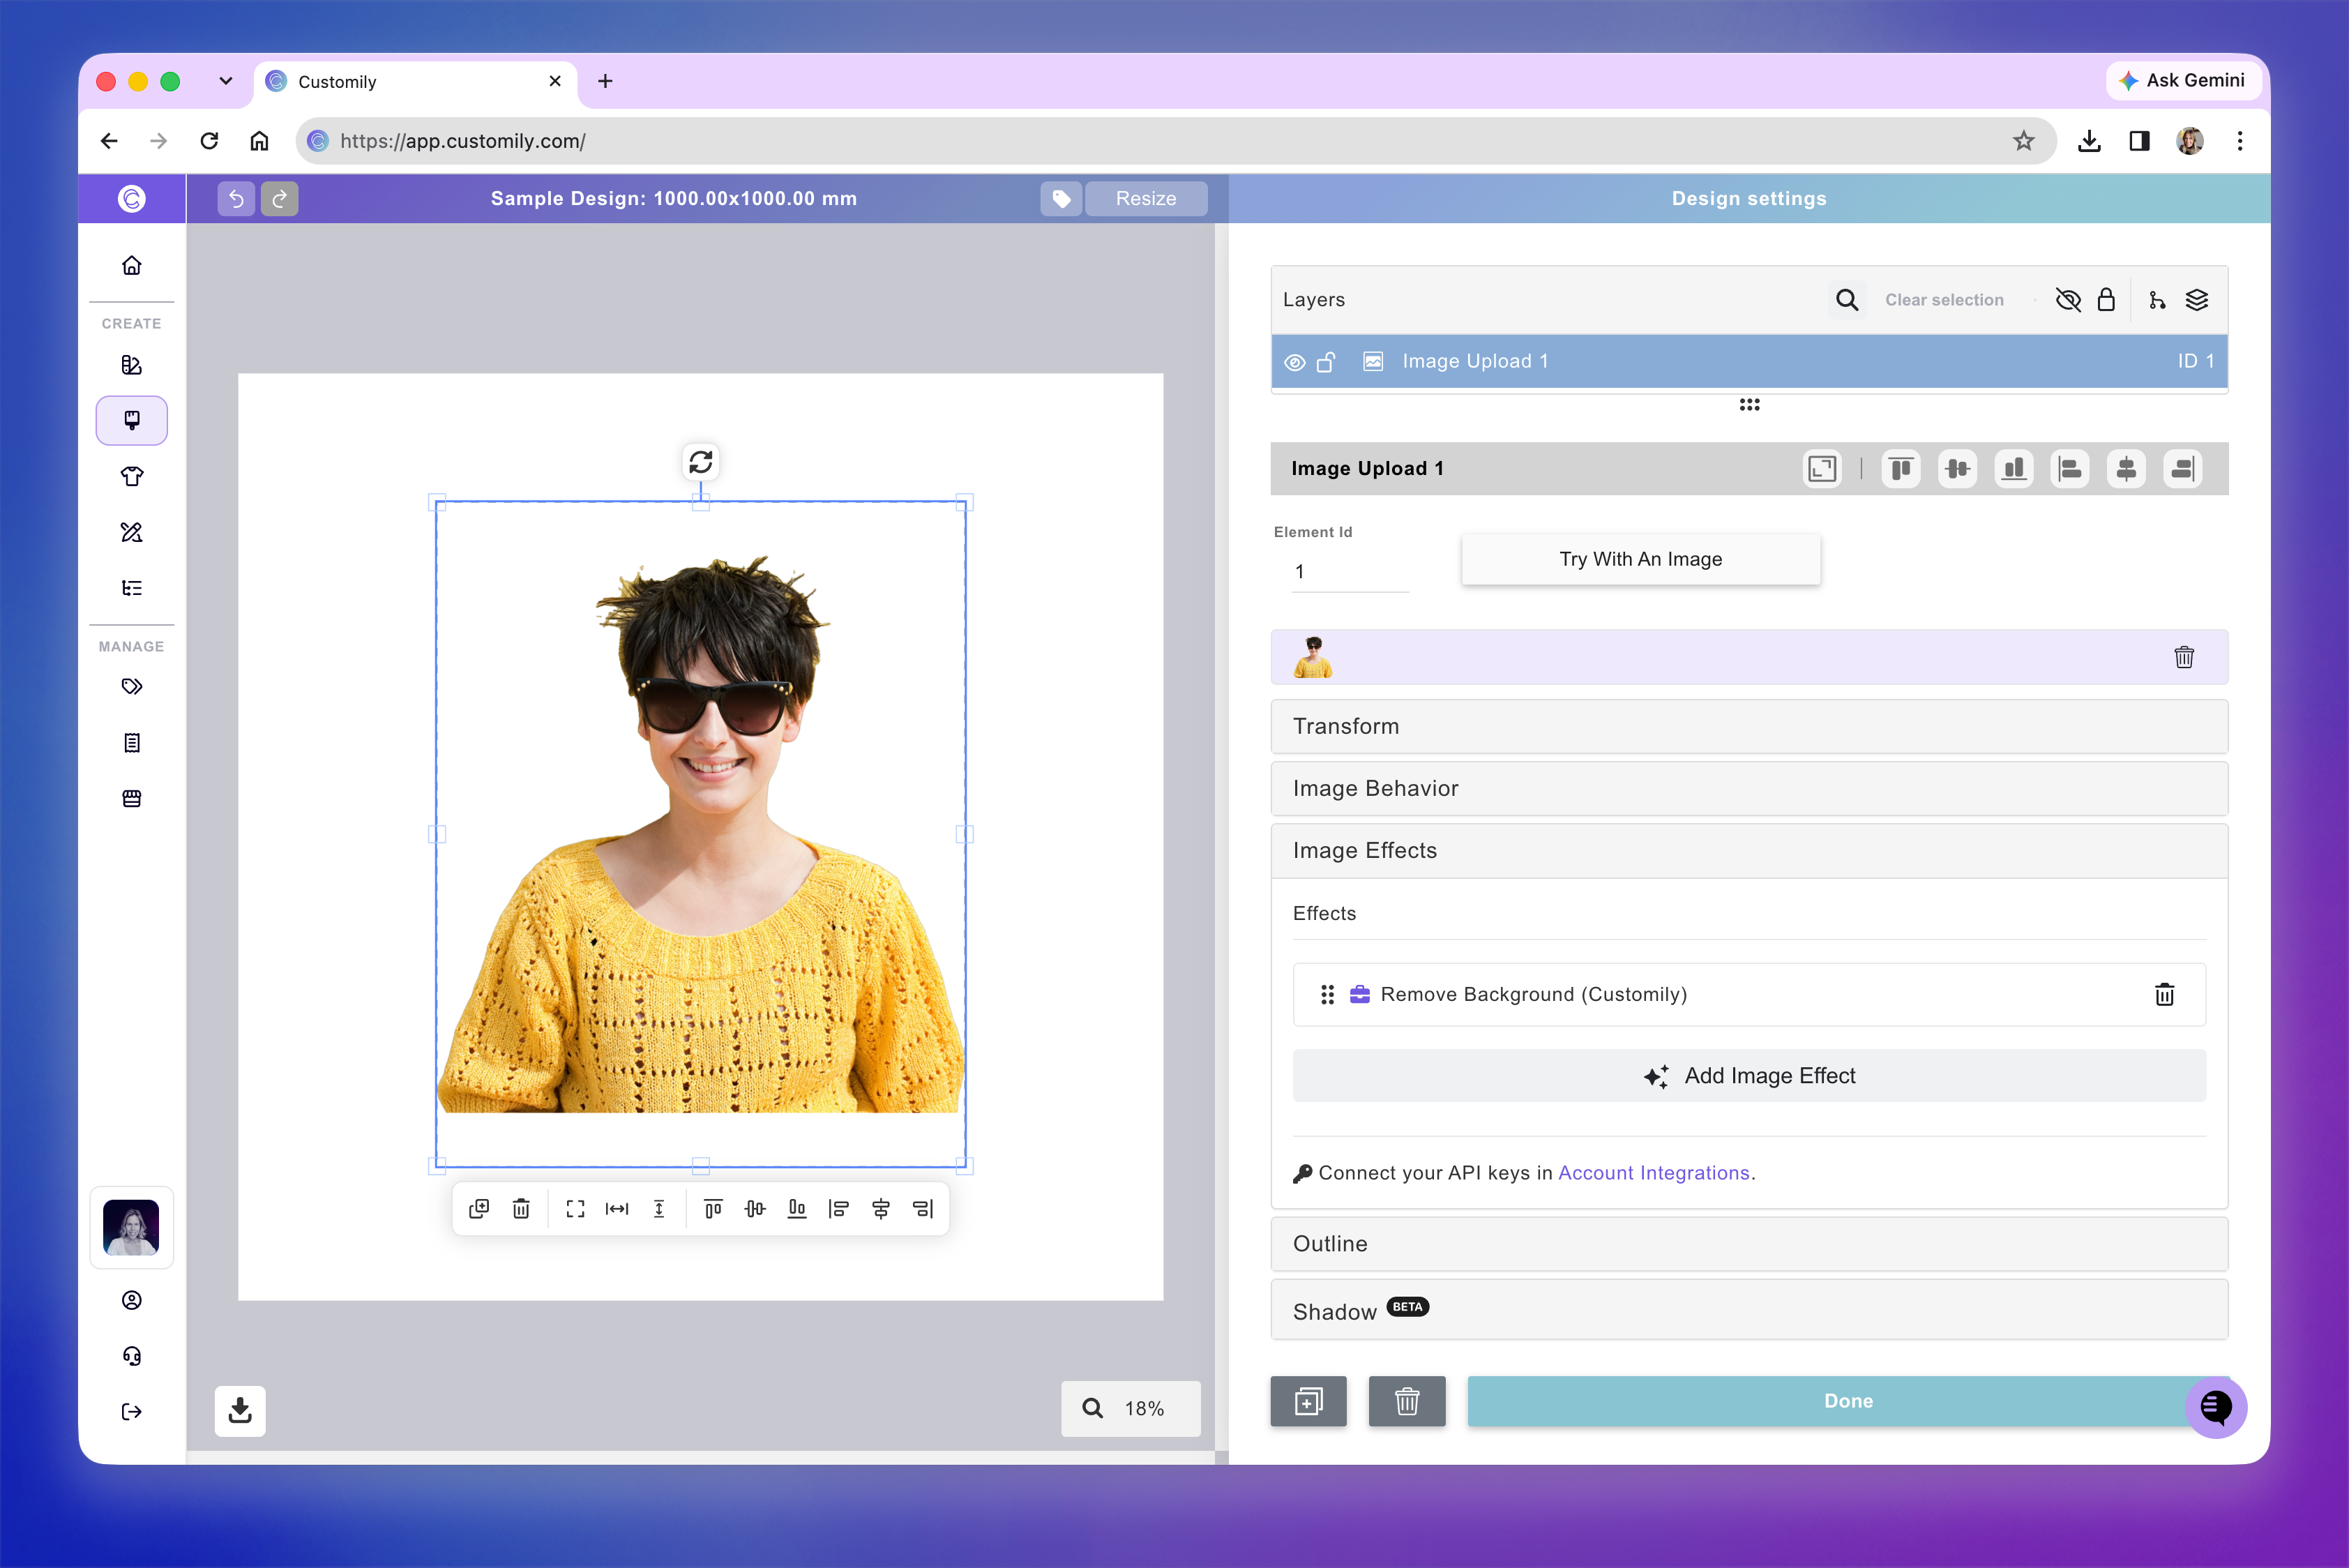Click the rotate handle above the image
2349x1568 pixels.
coord(701,461)
